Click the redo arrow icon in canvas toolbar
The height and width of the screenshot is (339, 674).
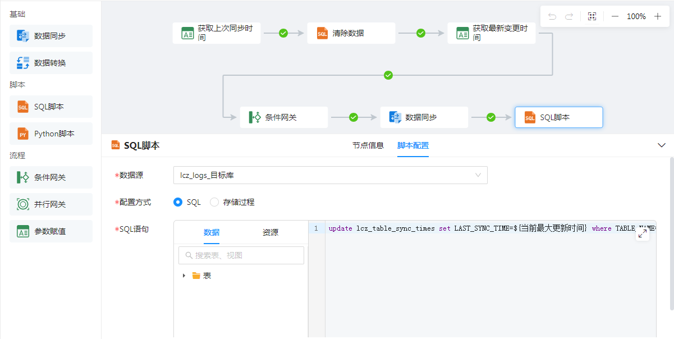569,16
